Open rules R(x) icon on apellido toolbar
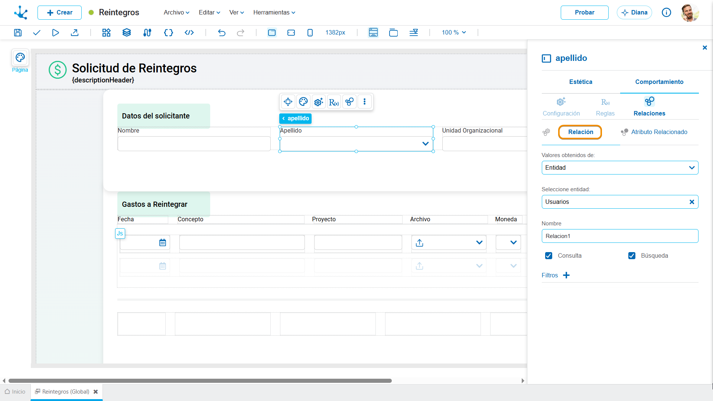 (x=334, y=102)
